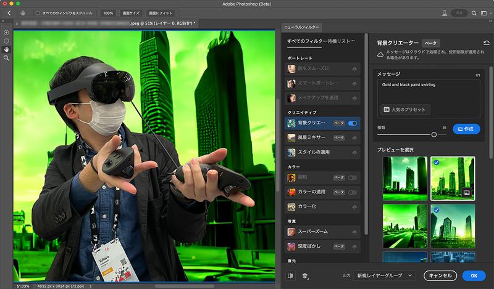Open the beaker beta feedback icon

click(x=444, y=13)
